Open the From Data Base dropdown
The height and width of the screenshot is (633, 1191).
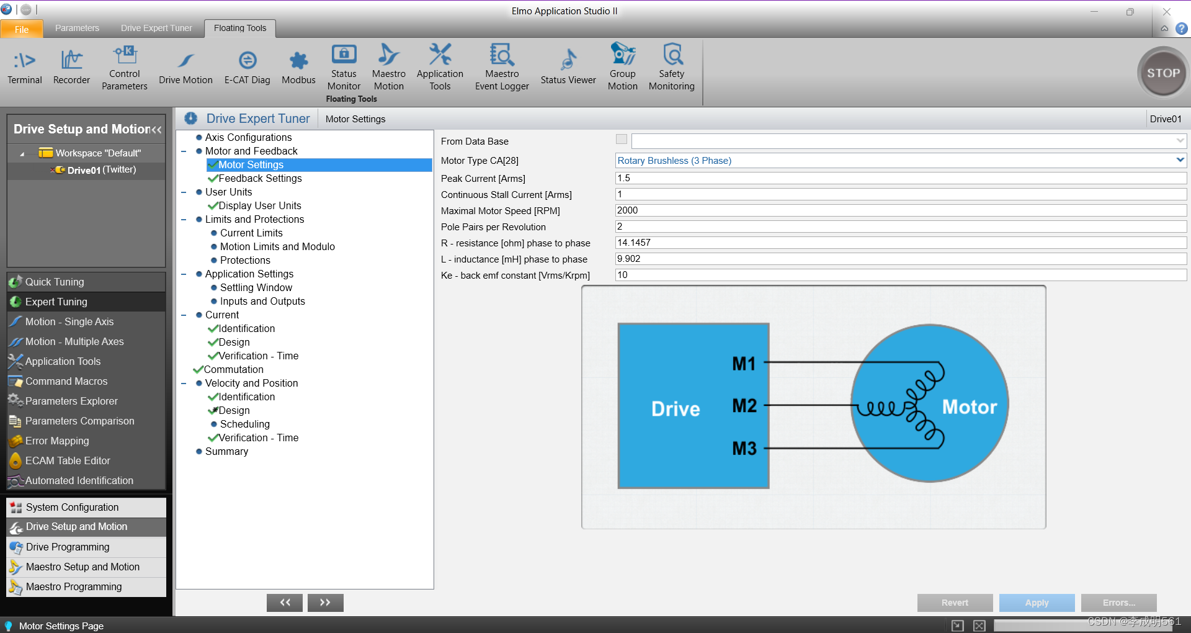click(1180, 141)
